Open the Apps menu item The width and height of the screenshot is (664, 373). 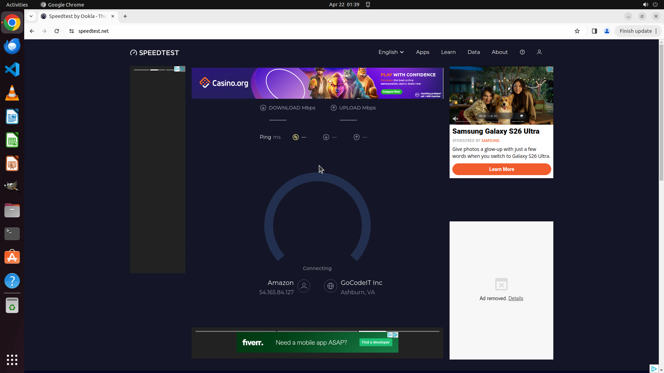pyautogui.click(x=423, y=52)
